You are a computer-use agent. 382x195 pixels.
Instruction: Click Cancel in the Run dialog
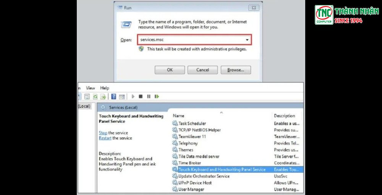(x=202, y=70)
